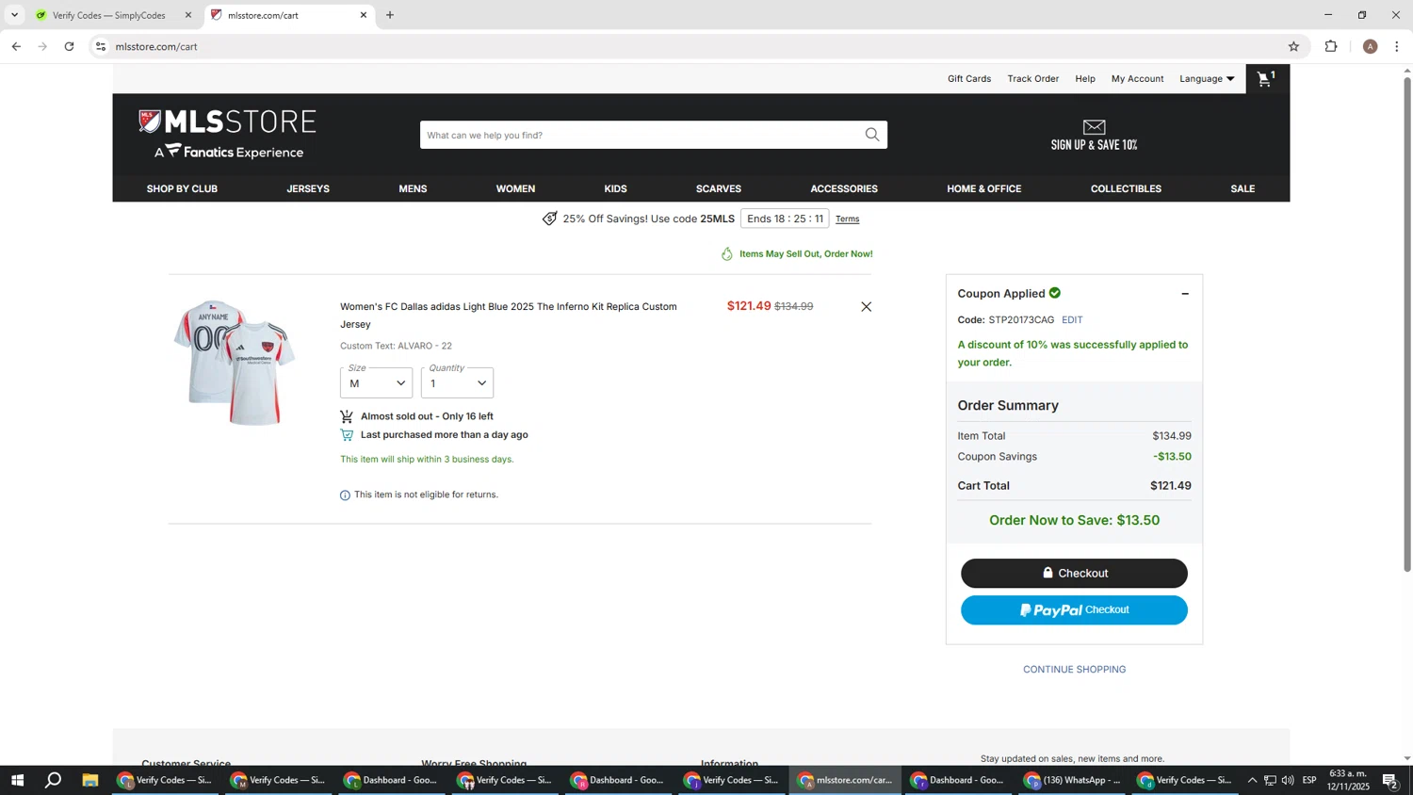The height and width of the screenshot is (795, 1413).
Task: Click the browser address bar URL
Action: pos(156,46)
